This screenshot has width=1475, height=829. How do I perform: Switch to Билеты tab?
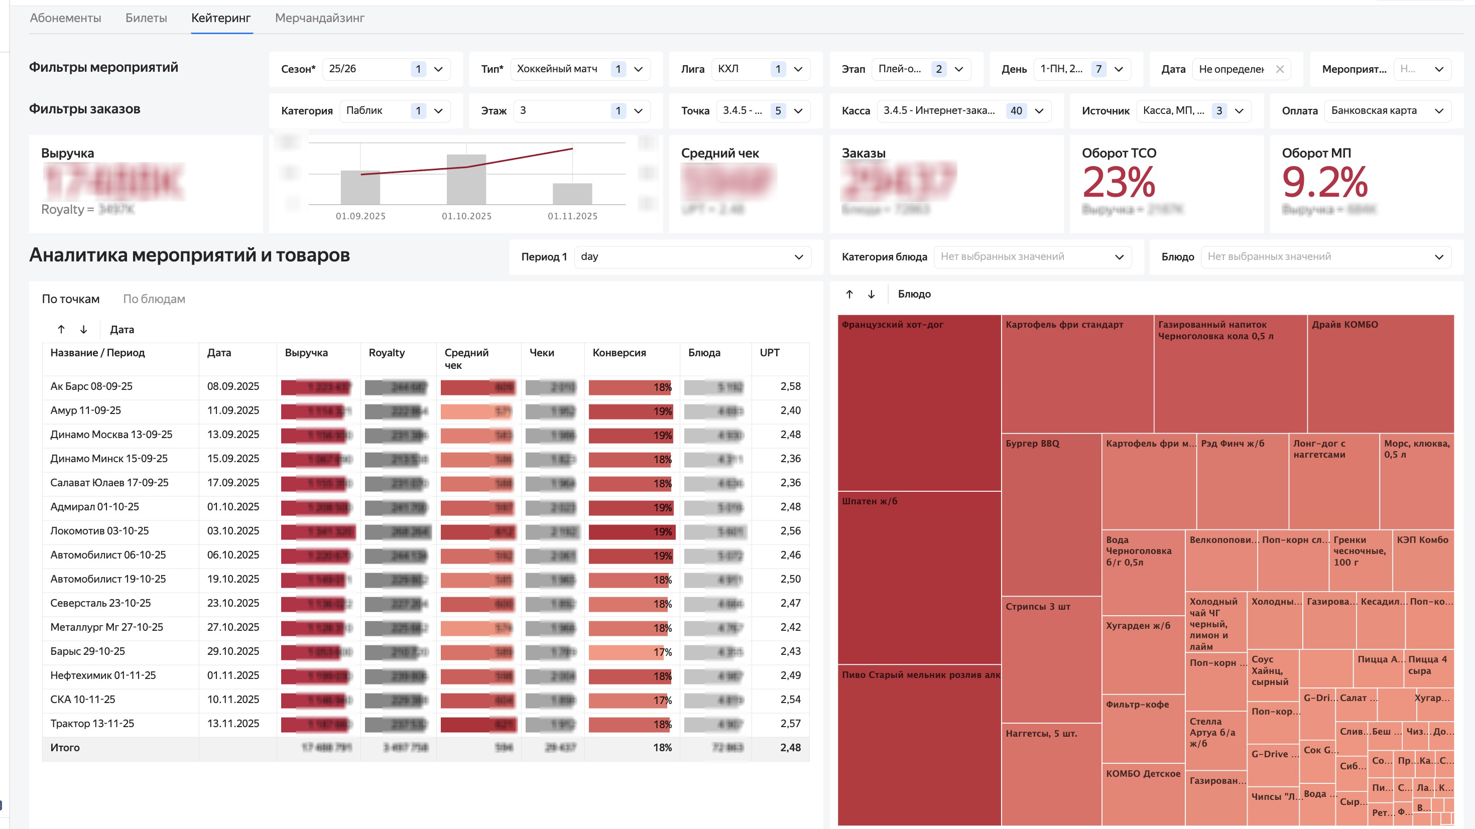click(x=146, y=18)
